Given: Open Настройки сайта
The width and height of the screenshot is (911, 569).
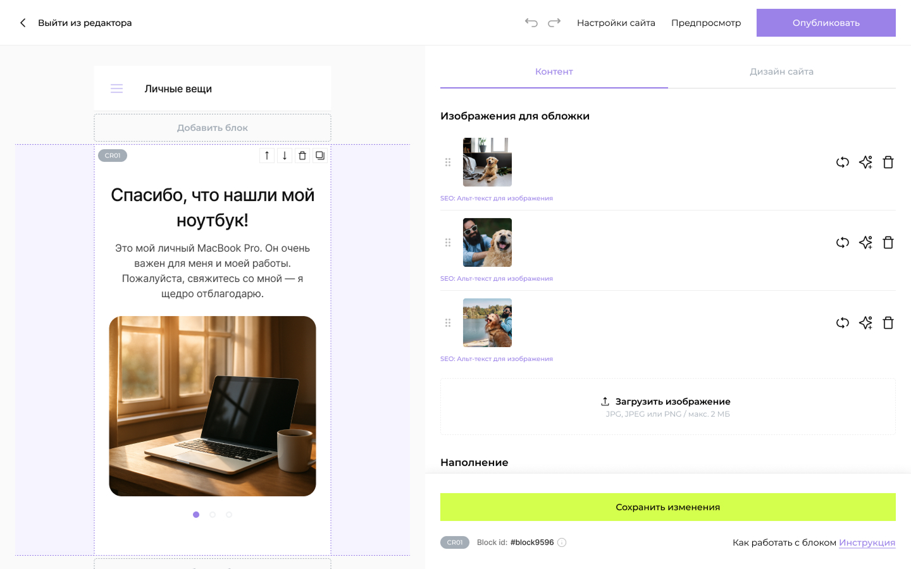Looking at the screenshot, I should (616, 23).
